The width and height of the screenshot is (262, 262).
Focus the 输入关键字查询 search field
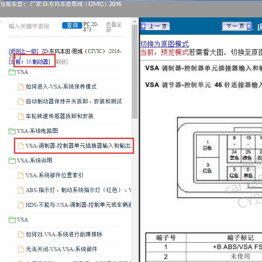29,26
